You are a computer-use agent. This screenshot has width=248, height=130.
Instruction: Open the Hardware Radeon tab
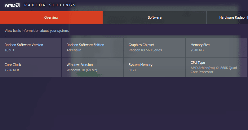[227, 17]
